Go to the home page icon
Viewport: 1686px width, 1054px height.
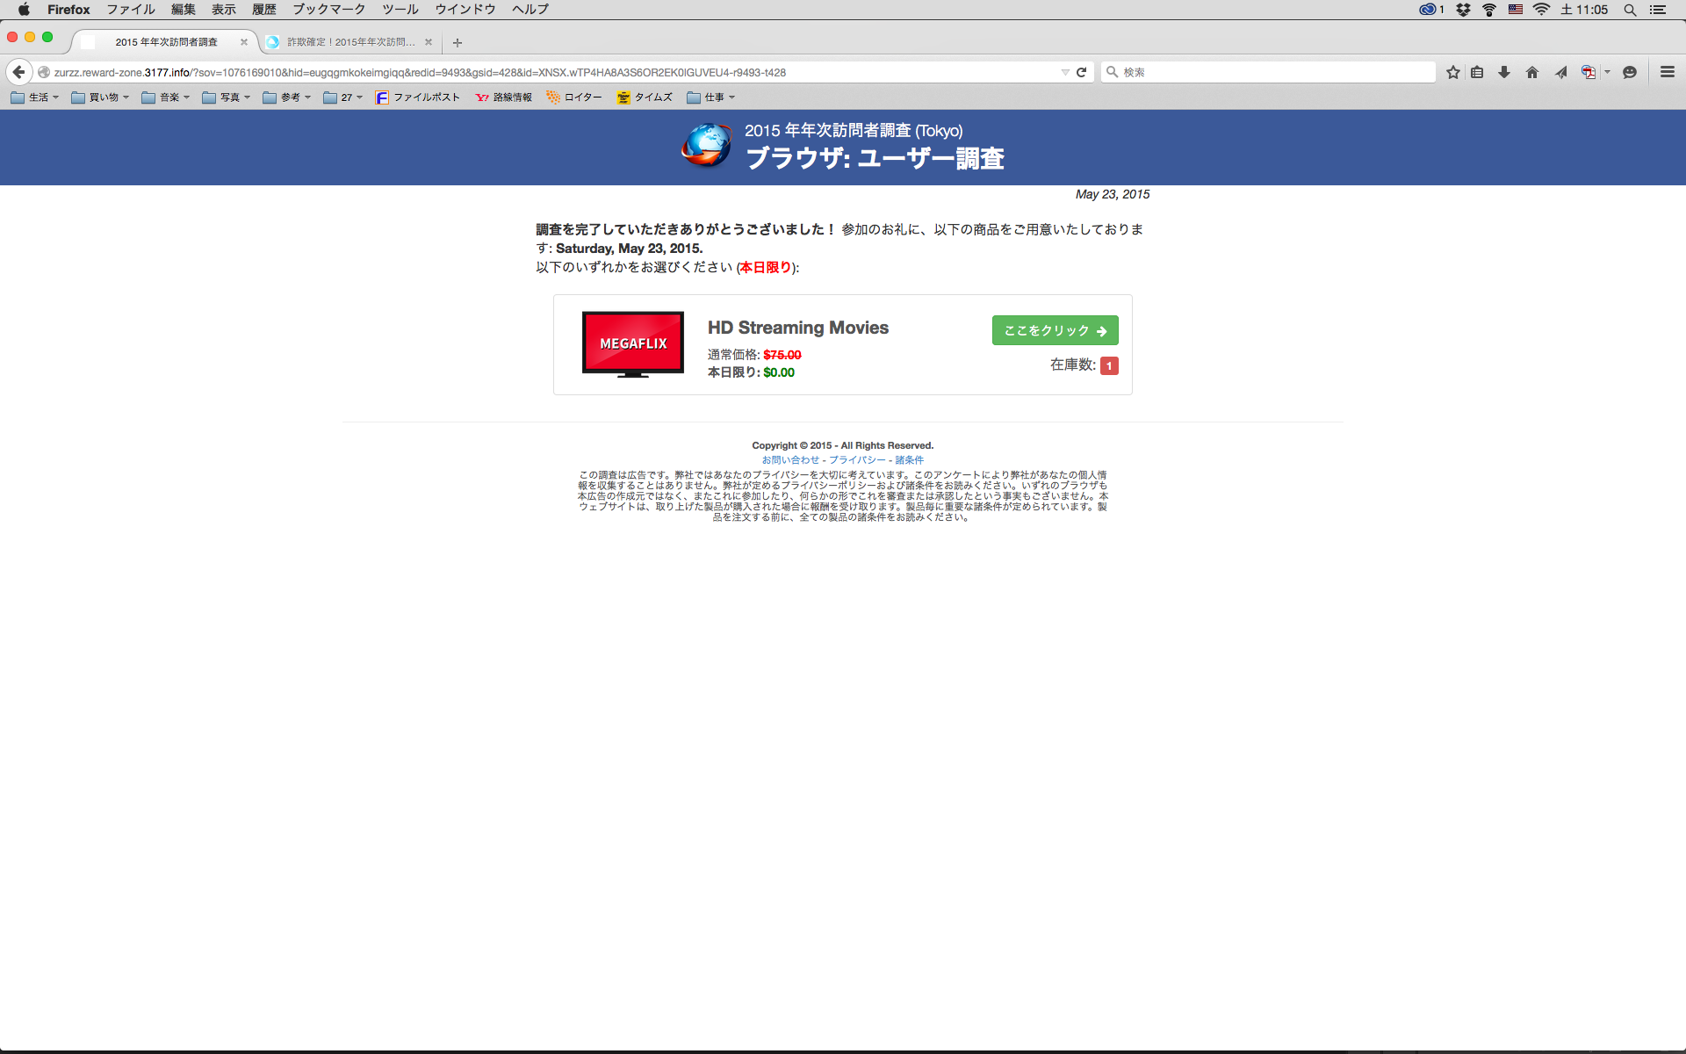(1532, 72)
